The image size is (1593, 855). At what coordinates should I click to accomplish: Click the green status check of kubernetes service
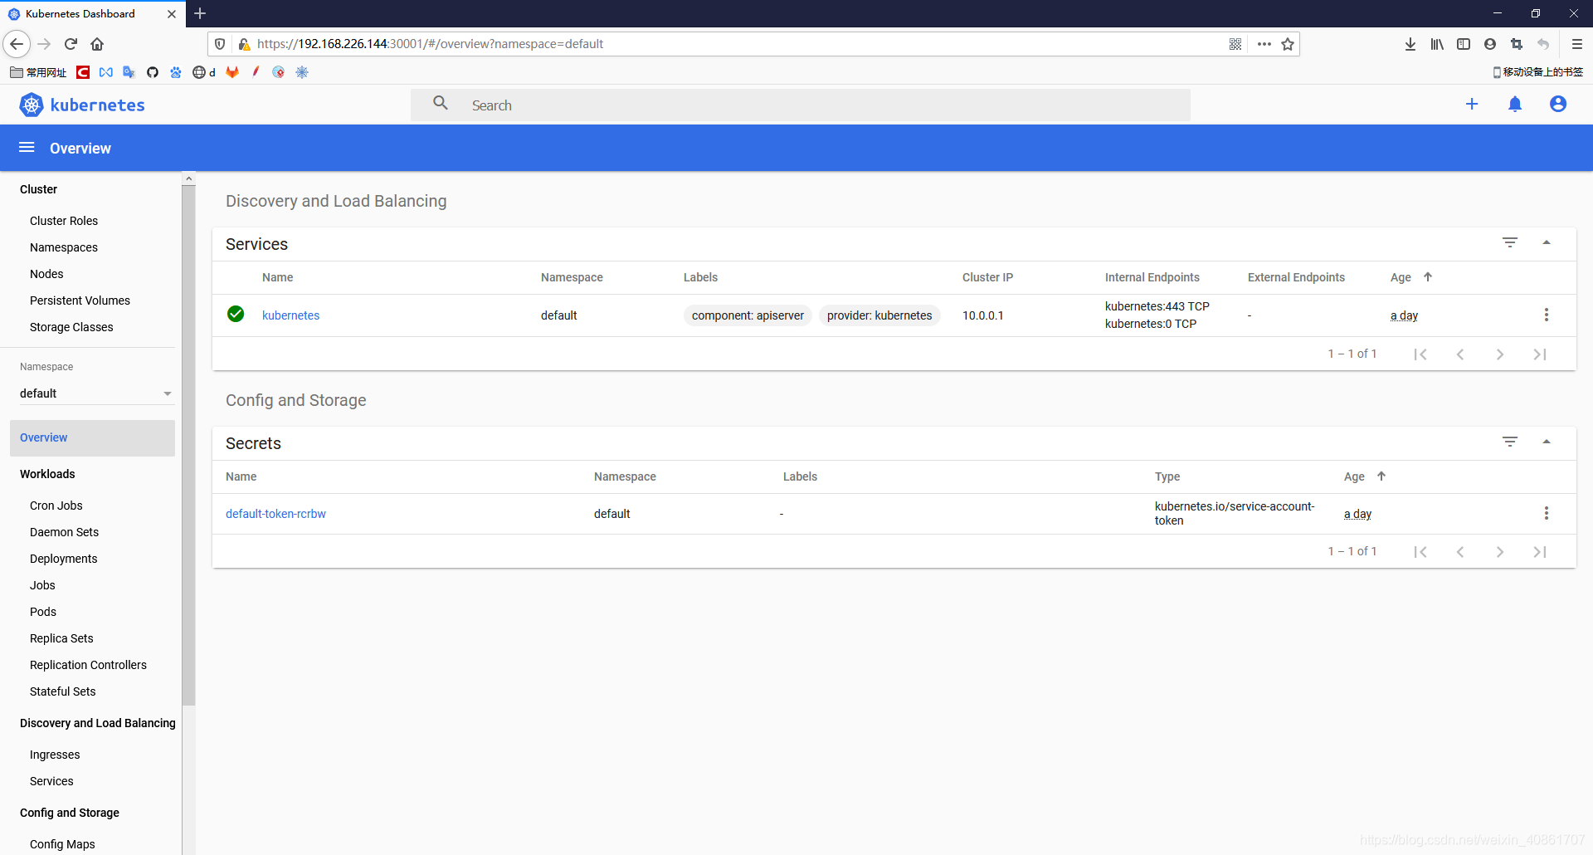point(236,314)
